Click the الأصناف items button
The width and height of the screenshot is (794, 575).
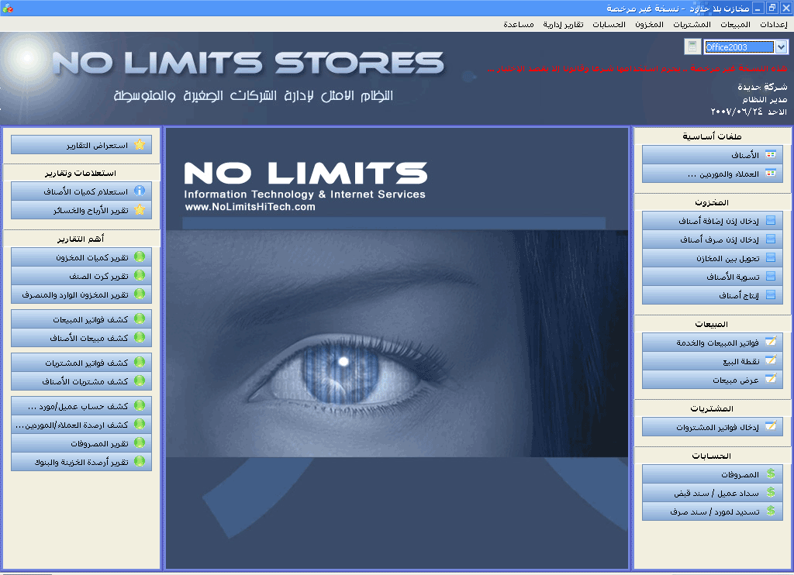712,155
